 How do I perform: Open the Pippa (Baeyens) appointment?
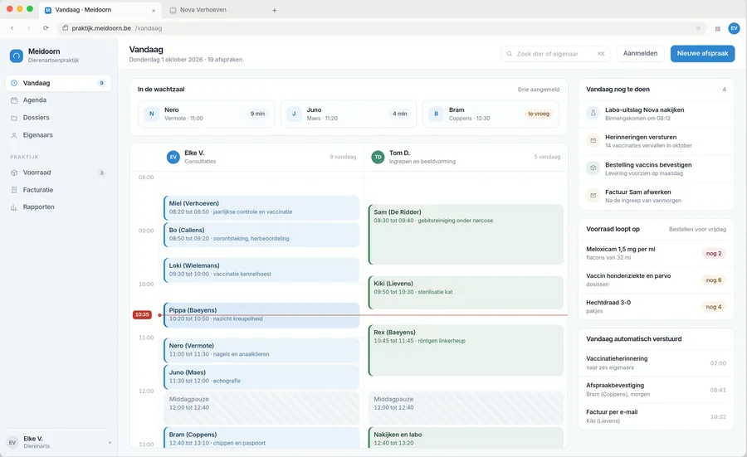click(261, 314)
